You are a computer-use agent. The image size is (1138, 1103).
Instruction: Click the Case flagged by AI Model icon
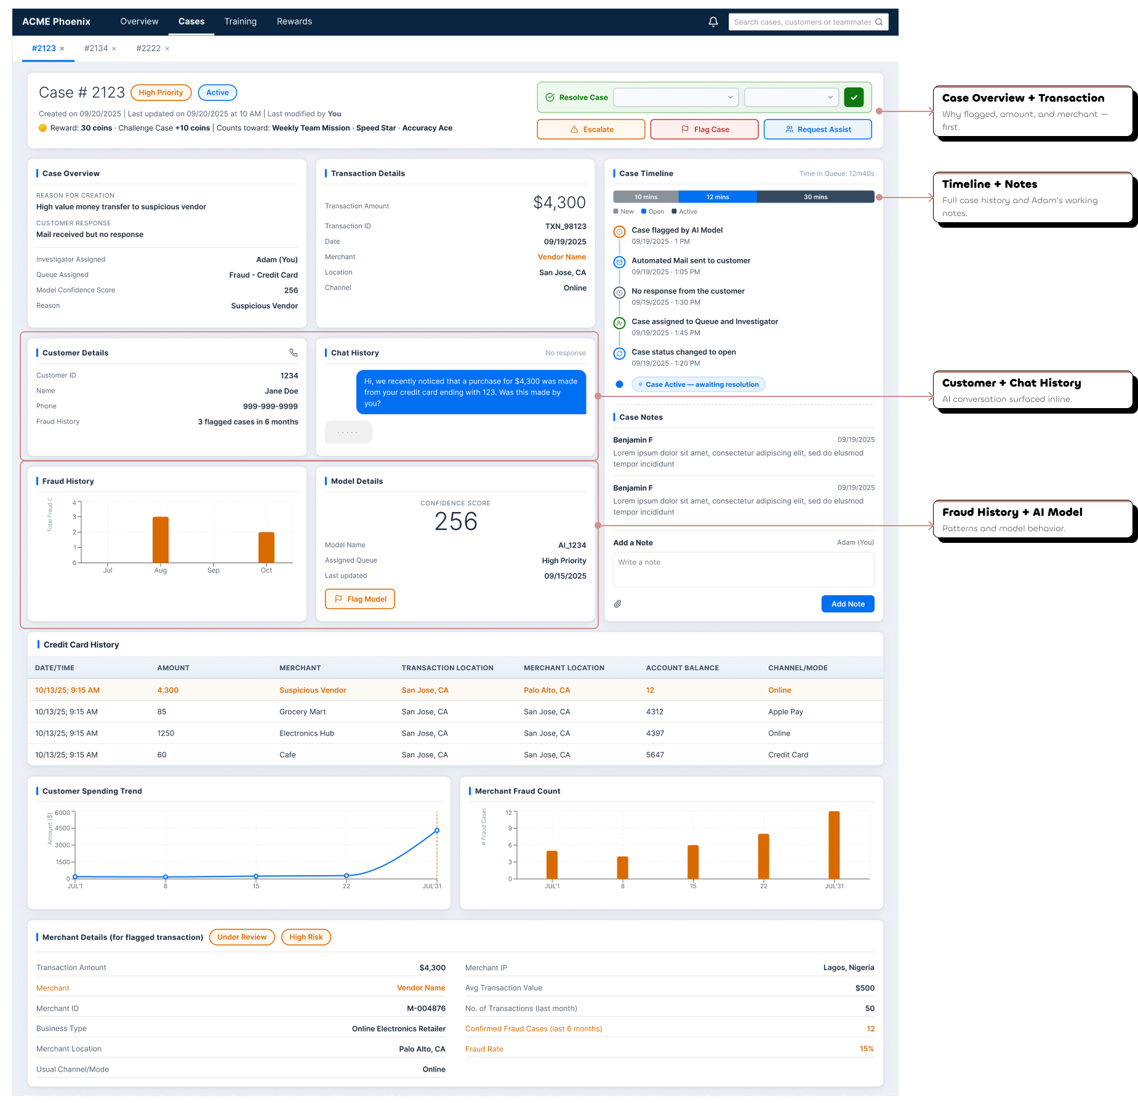click(620, 232)
